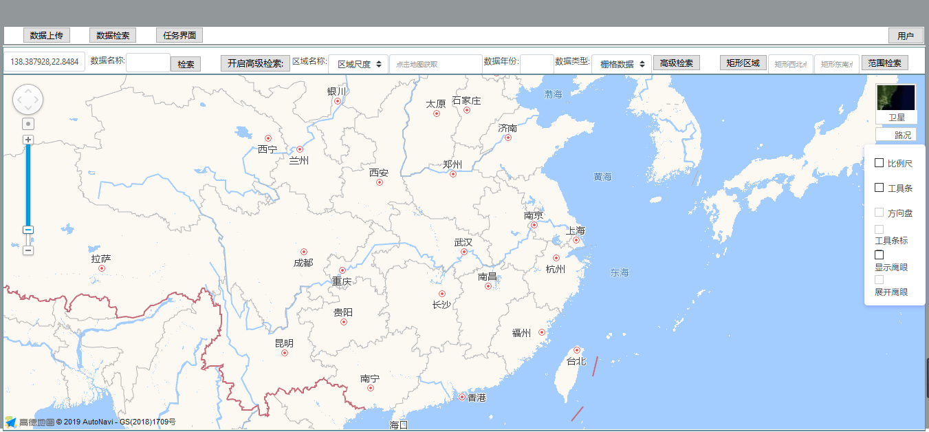Image resolution: width=929 pixels, height=432 pixels.
Task: Open the 区域尺度 dropdown
Action: click(358, 64)
